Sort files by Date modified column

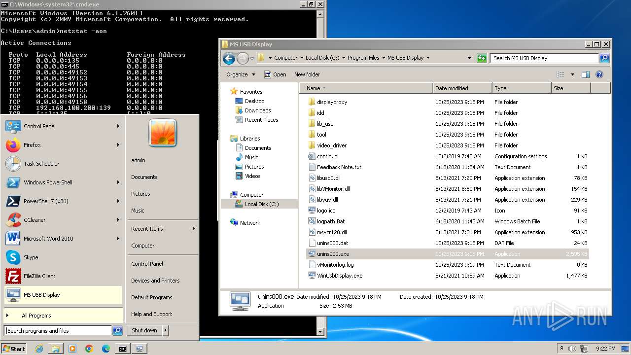(x=462, y=88)
